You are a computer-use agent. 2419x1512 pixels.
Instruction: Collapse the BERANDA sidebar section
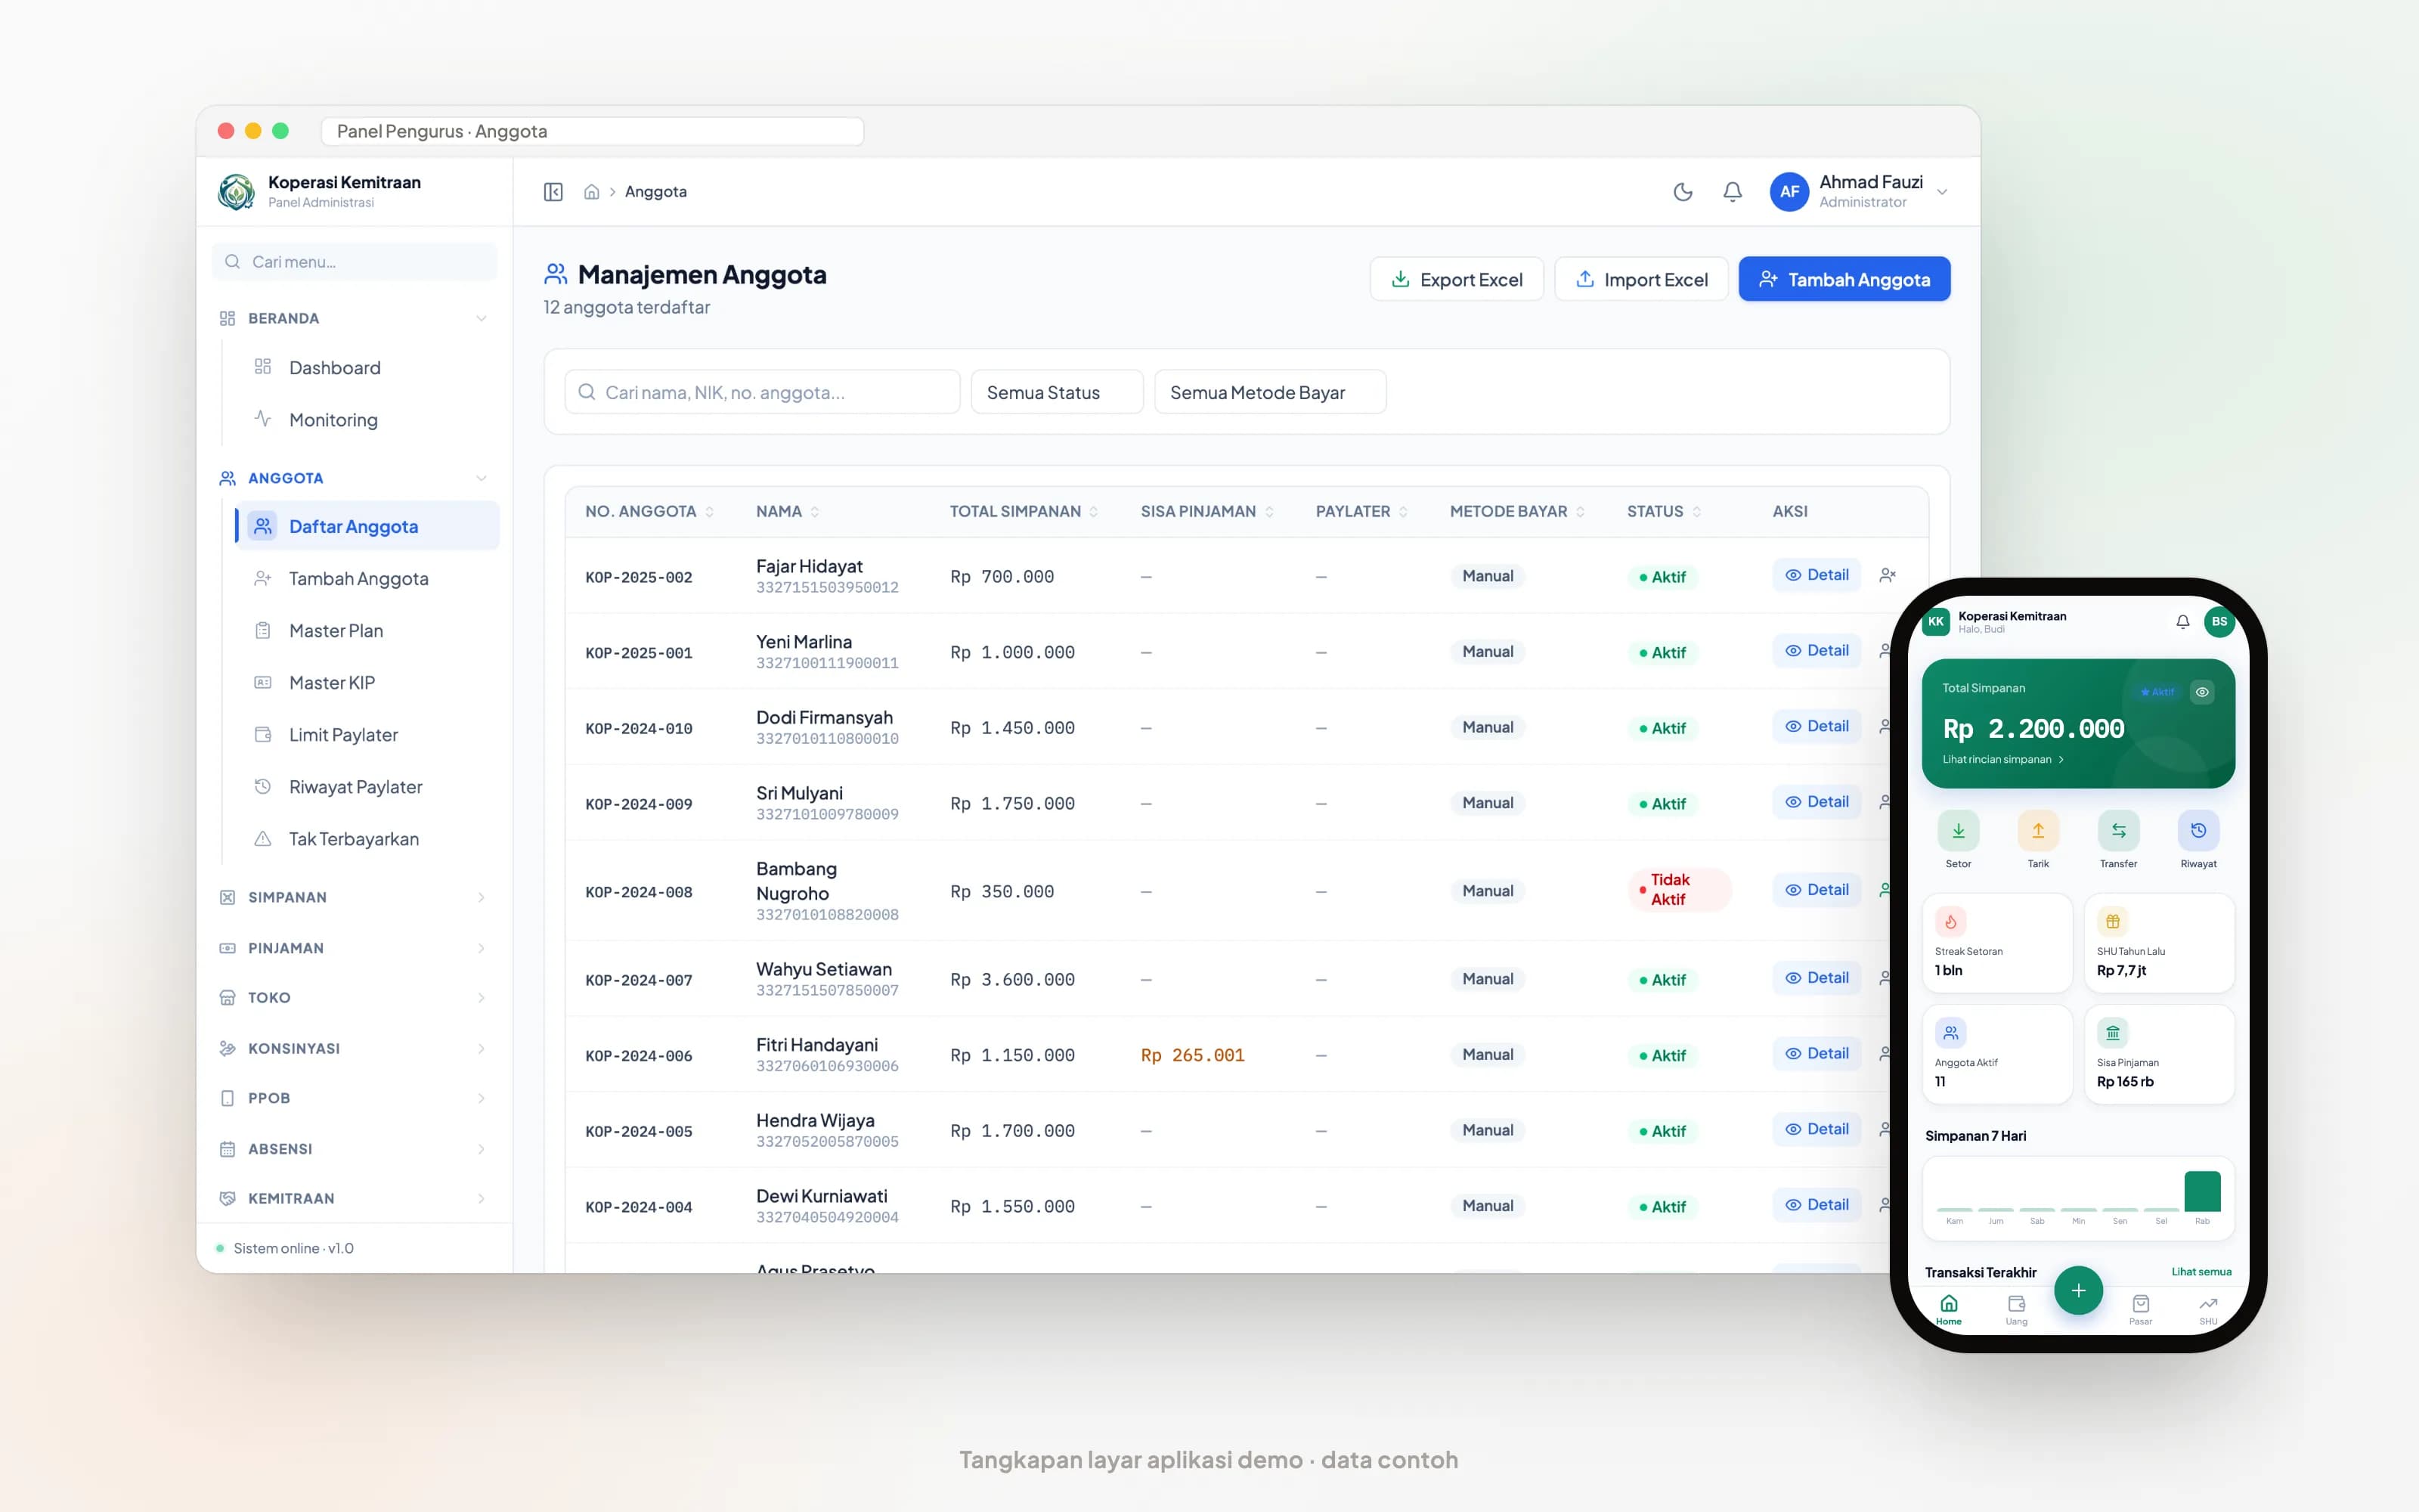click(354, 318)
